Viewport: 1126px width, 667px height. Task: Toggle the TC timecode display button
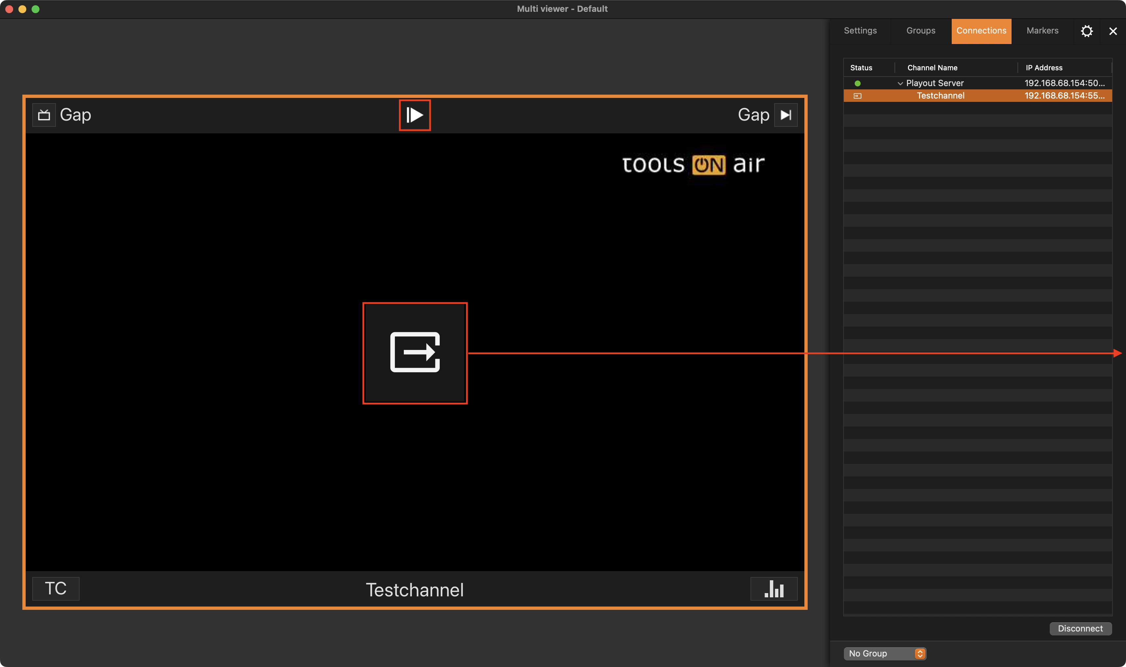[56, 588]
